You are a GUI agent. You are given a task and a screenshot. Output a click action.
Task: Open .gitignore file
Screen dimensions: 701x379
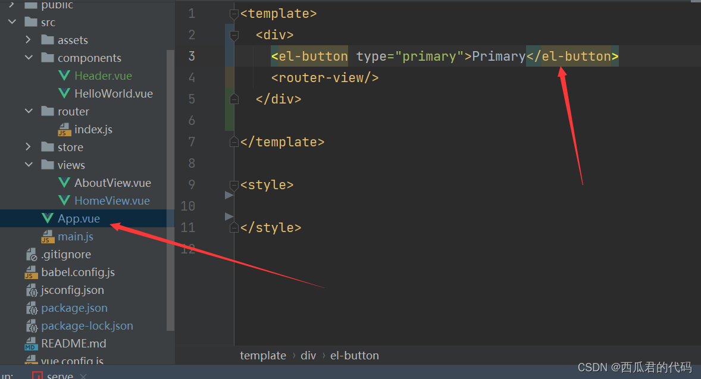pos(66,254)
